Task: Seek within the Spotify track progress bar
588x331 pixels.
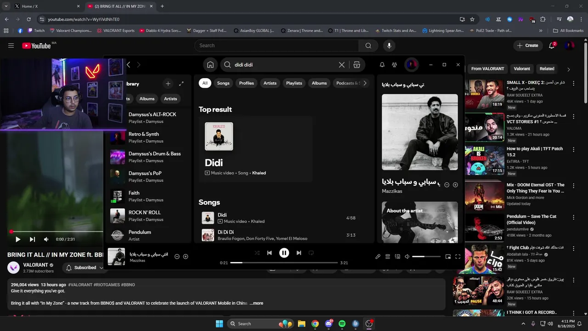Action: click(284, 263)
